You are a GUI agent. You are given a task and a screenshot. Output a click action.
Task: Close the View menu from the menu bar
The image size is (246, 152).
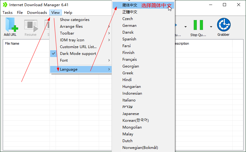(x=55, y=13)
